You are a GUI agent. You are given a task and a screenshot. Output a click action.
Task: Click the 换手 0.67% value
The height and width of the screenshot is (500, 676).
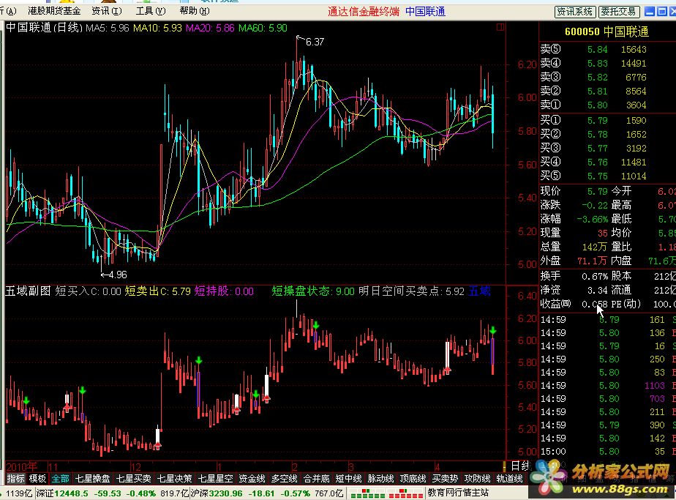[x=595, y=276]
